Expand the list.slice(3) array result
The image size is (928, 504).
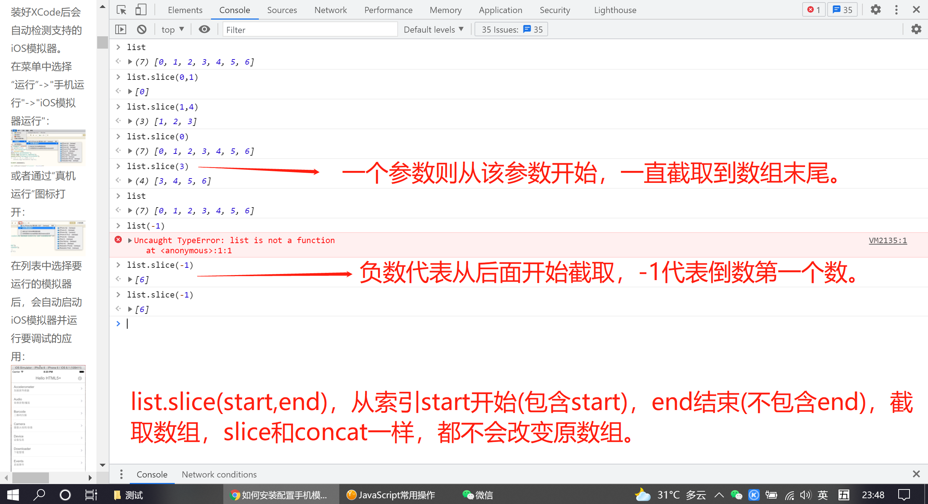pos(130,181)
